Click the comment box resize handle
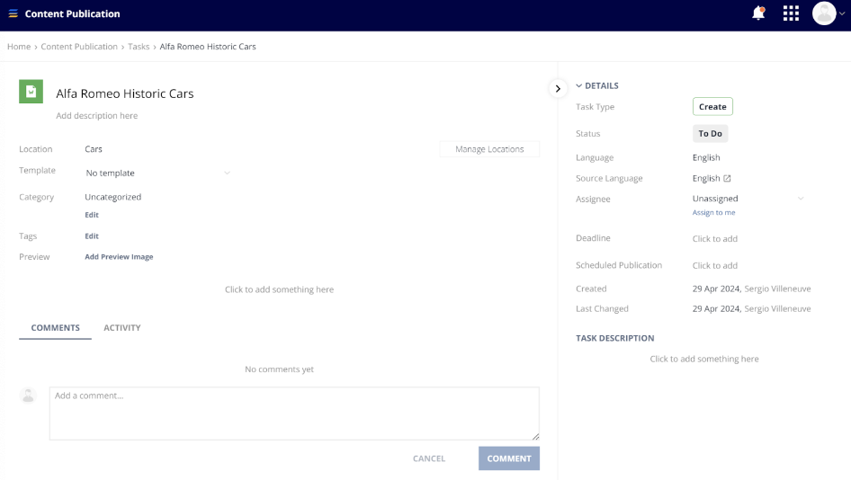Image resolution: width=851 pixels, height=480 pixels. pos(535,436)
